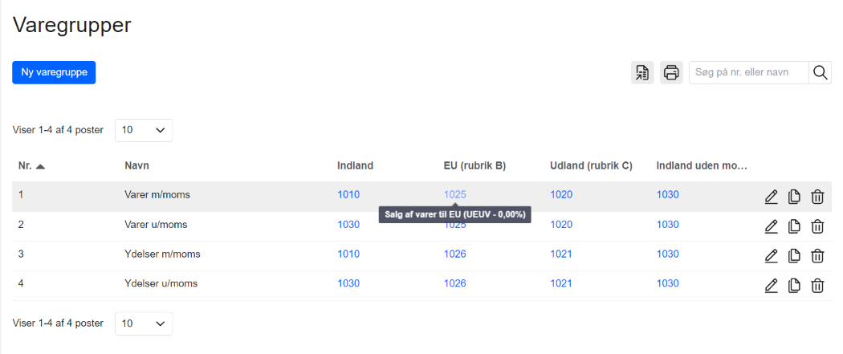Screen dimensions: 843x354
Task: Delete the Ydelser m/moms group
Action: tap(817, 256)
